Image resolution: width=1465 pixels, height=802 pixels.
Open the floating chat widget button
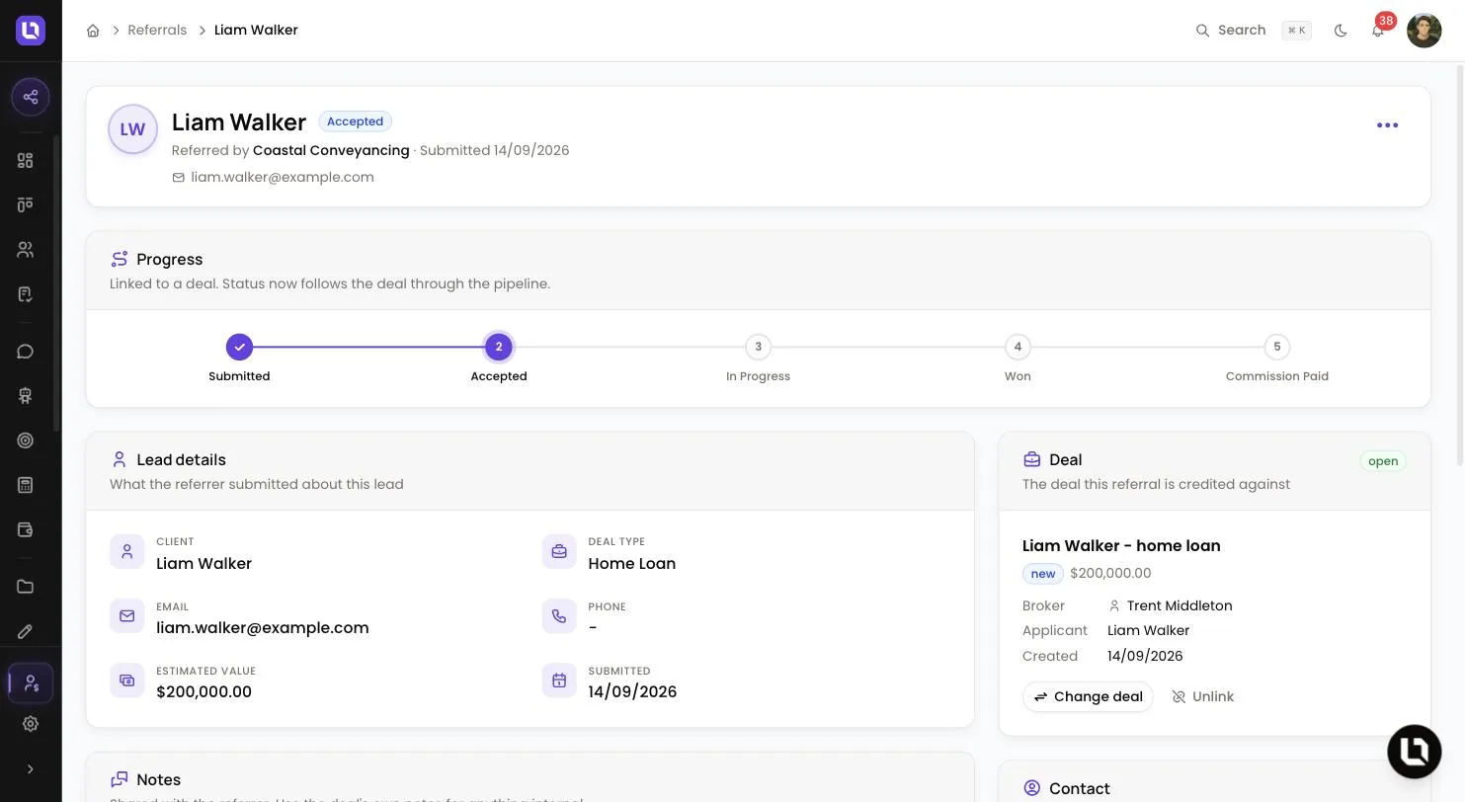tap(1414, 752)
